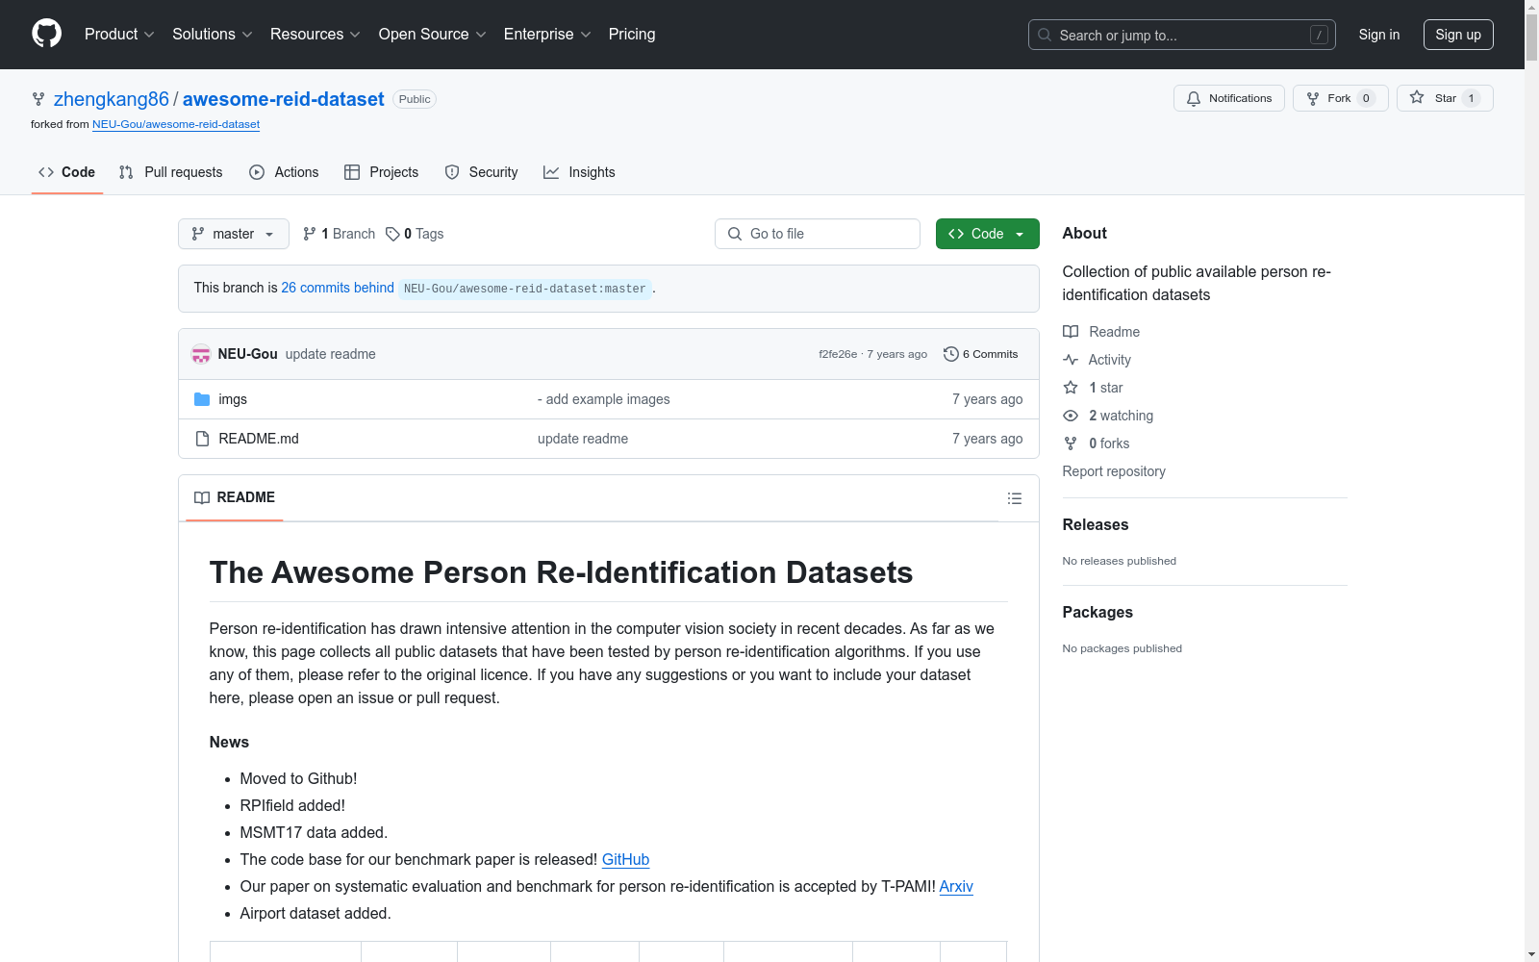The image size is (1539, 962).
Task: Switch to the Insights tab
Action: tap(579, 172)
